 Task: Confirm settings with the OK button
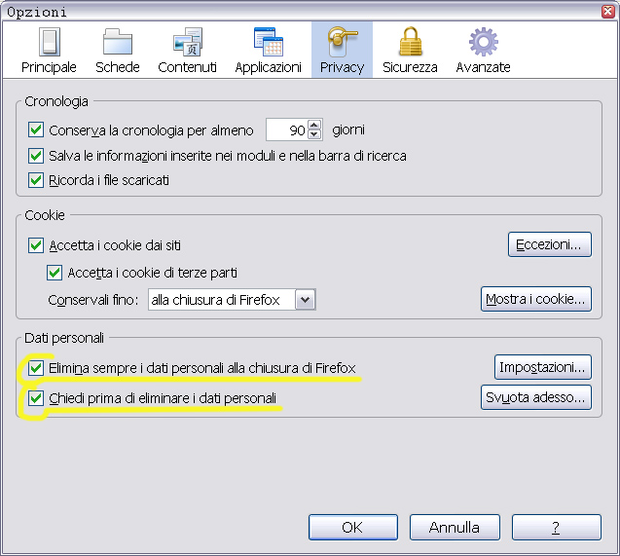[x=353, y=527]
